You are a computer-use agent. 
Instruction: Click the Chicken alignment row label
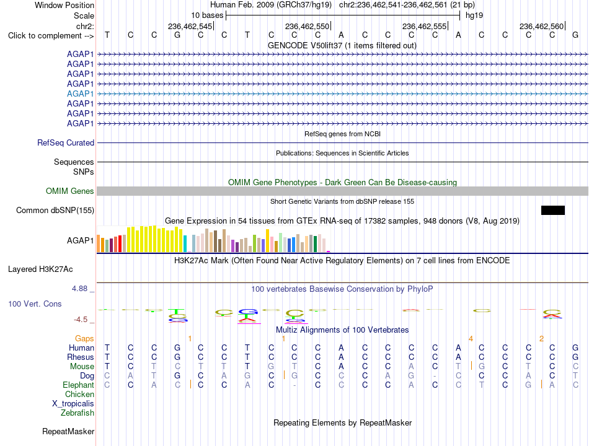pos(79,394)
